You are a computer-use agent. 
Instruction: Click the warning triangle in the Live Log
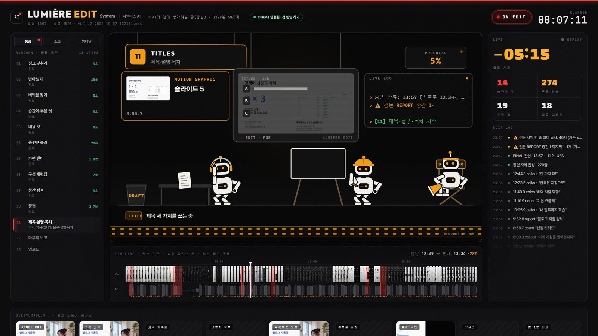(377, 106)
